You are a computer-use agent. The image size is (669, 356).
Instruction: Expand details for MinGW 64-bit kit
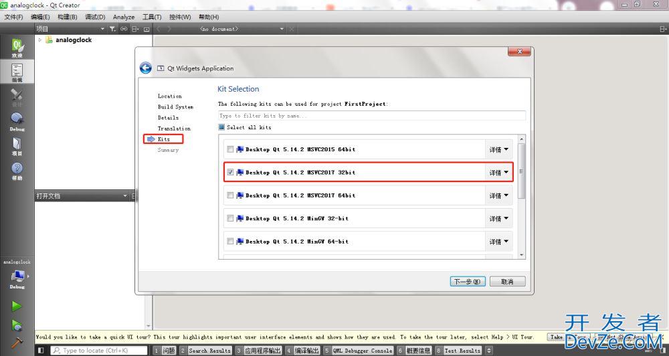tap(499, 242)
